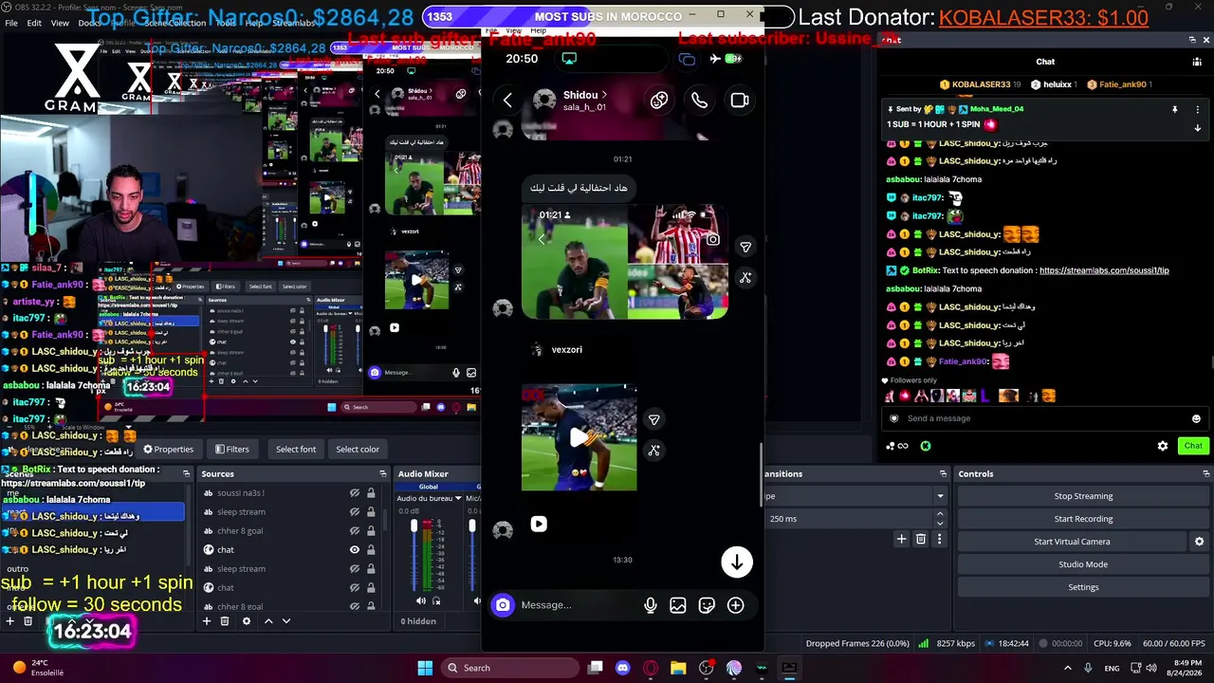1214x683 pixels.
Task: Enable Studio Mode in Controls
Action: pos(1083,564)
